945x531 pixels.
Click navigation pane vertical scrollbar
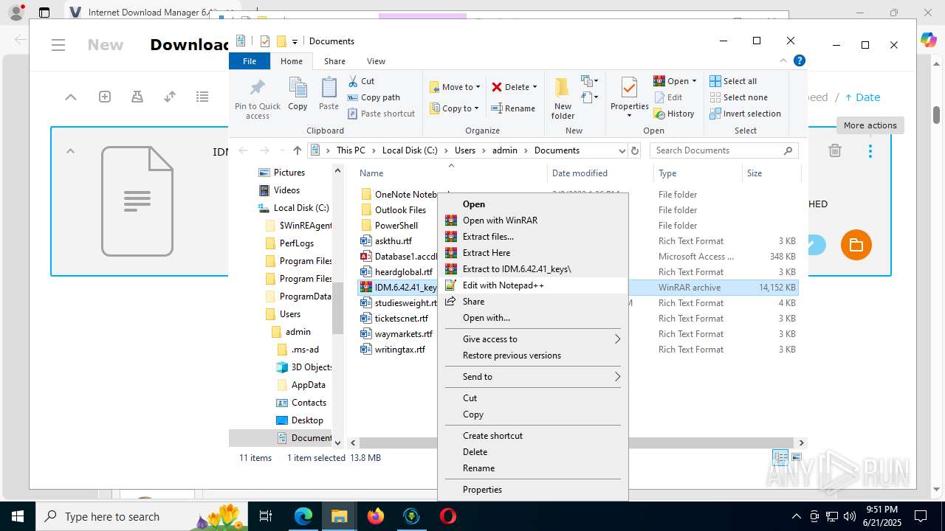click(x=337, y=308)
